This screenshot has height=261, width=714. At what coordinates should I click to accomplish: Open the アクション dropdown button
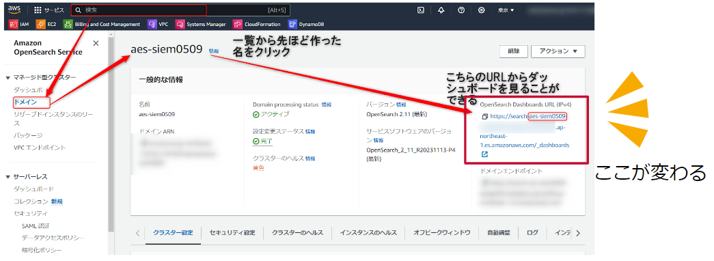click(x=558, y=51)
